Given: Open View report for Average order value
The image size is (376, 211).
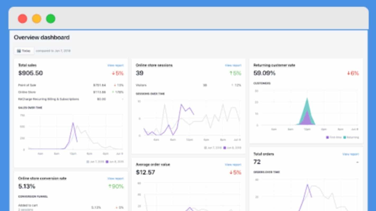Looking at the screenshot, I should 233,165.
